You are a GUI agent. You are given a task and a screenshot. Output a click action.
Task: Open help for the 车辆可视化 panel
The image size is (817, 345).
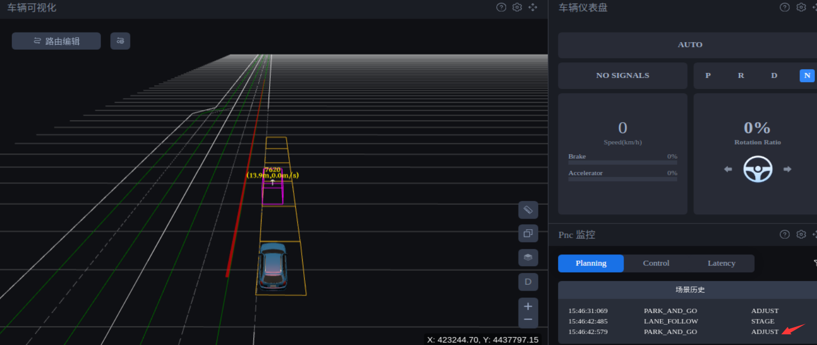(501, 7)
